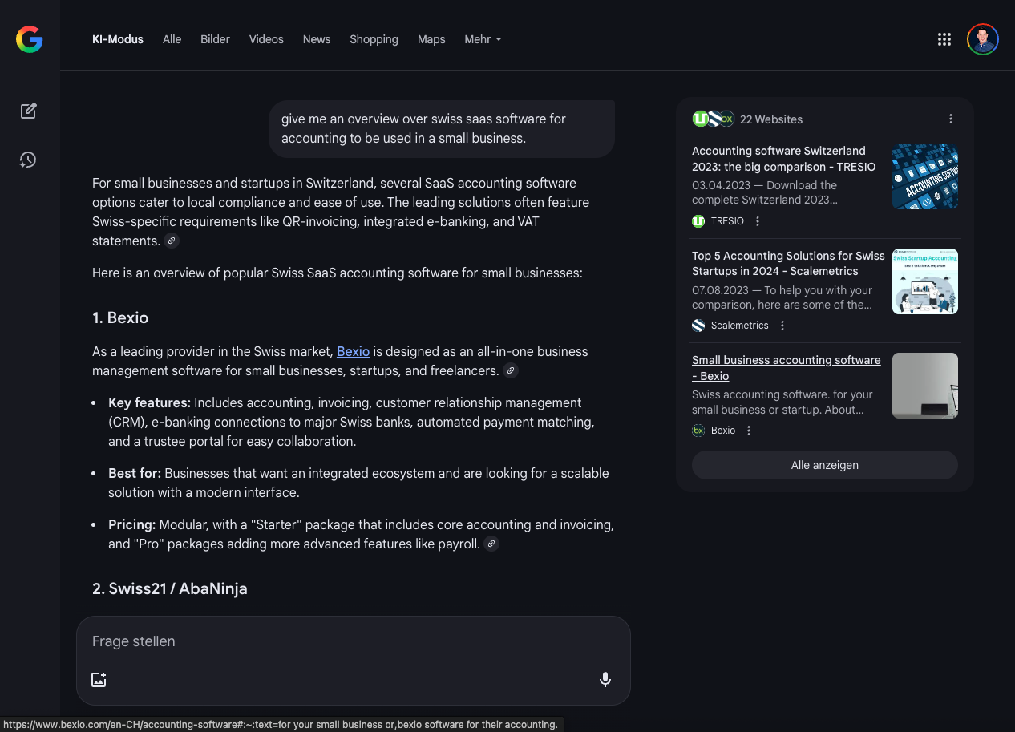The height and width of the screenshot is (732, 1015).
Task: Open the Google apps grid
Action: pos(944,39)
